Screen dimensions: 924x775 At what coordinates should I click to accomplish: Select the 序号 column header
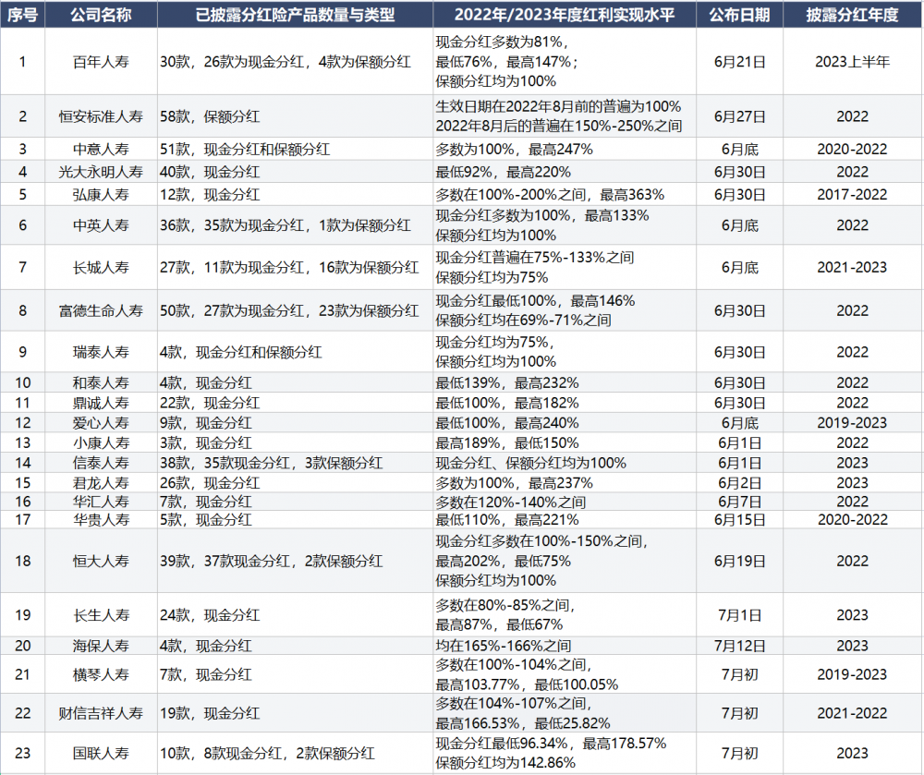(x=22, y=15)
